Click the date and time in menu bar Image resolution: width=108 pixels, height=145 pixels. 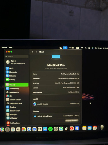coord(101,48)
